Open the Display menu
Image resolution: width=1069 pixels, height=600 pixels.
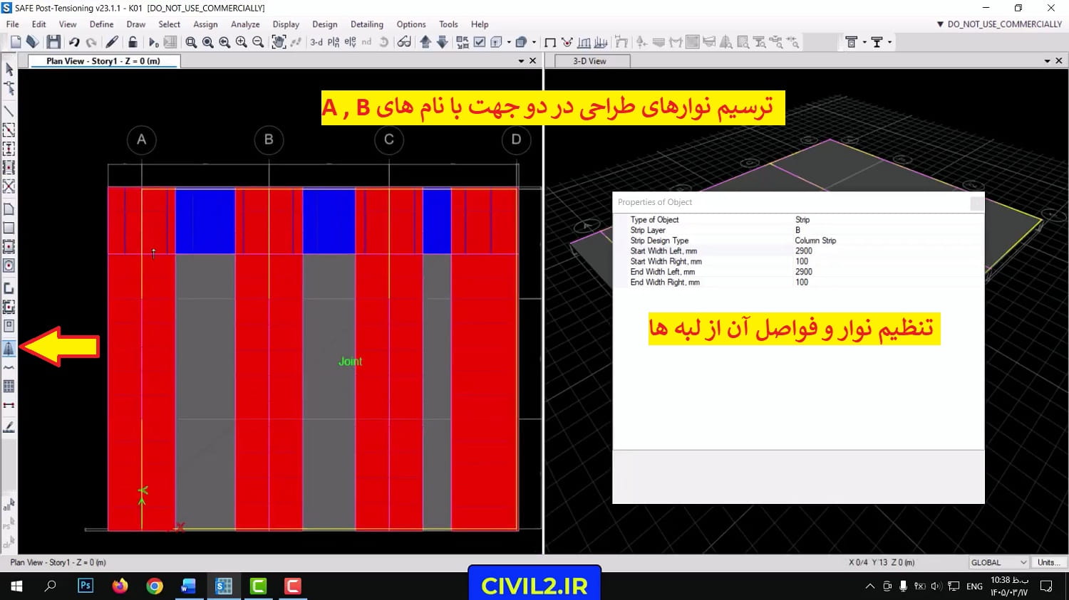coord(286,24)
